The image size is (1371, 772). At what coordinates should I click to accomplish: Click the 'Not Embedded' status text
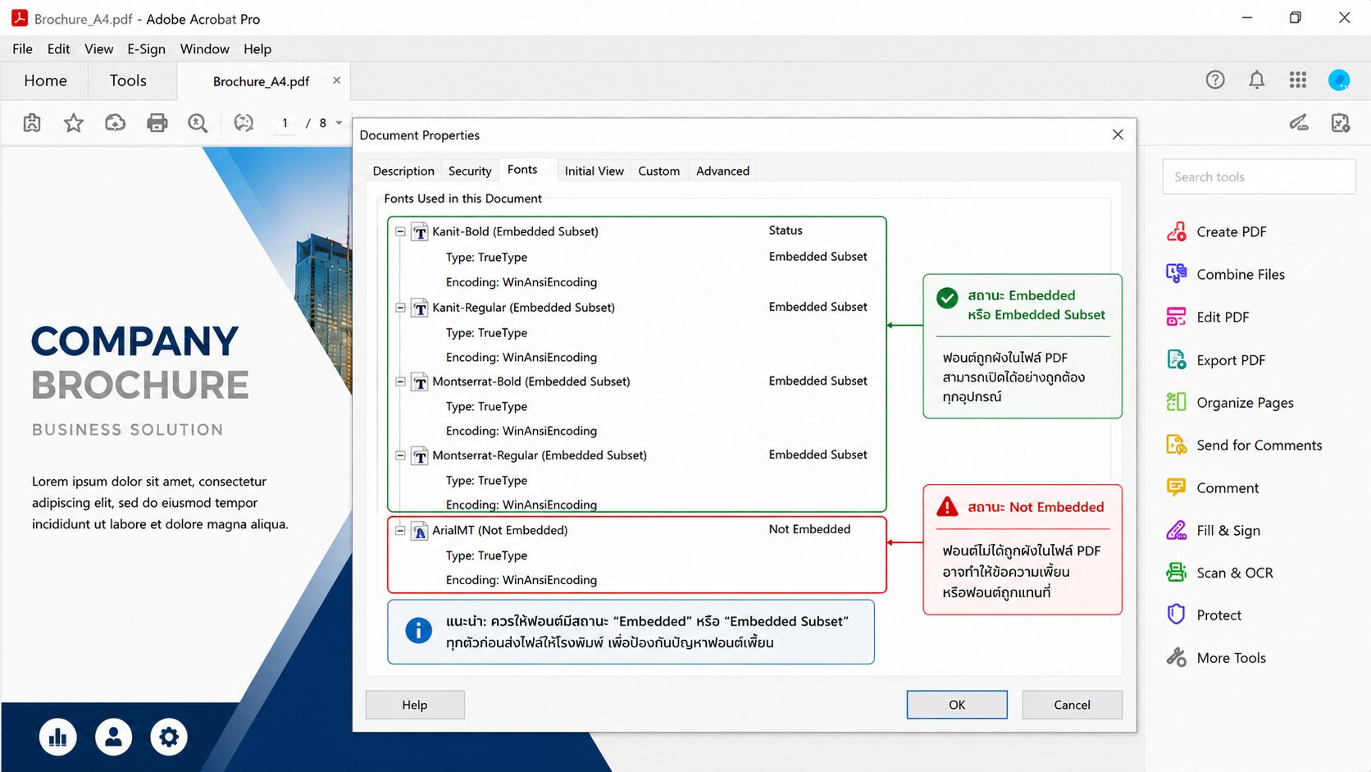pyautogui.click(x=809, y=529)
